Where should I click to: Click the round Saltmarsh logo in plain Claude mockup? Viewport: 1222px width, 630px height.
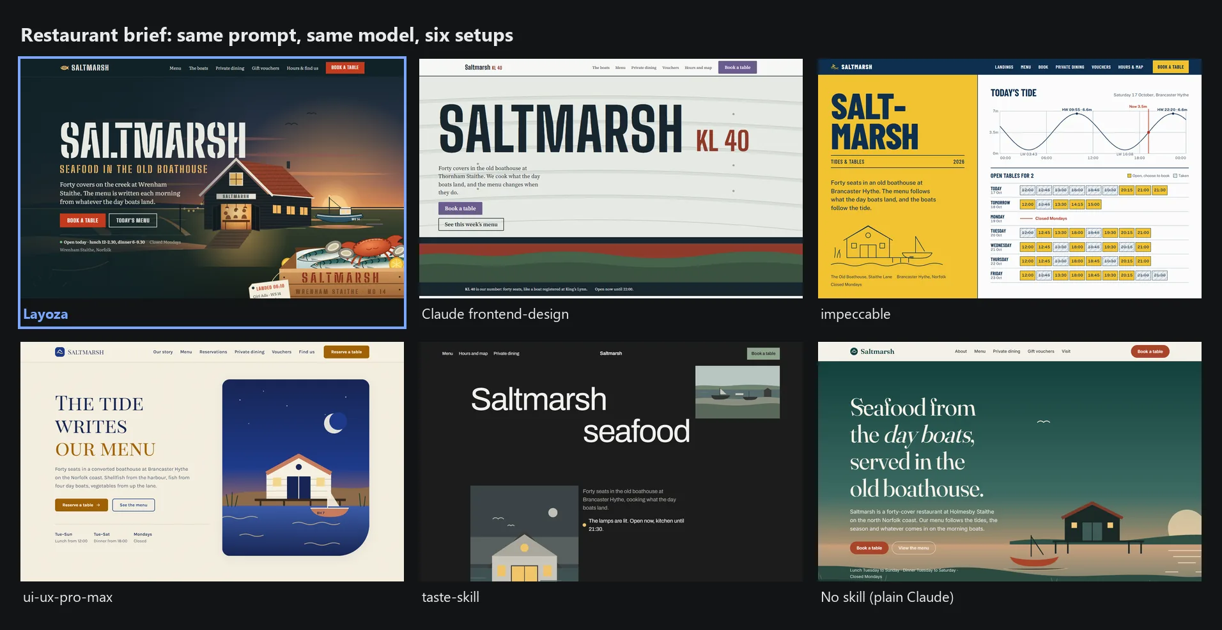(854, 351)
